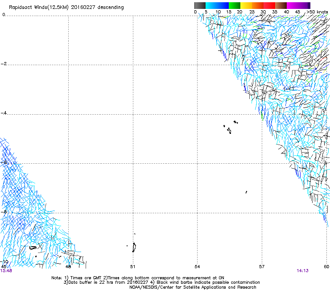Click the latitude '0' label on left axis
Image resolution: width=330 pixels, height=290 pixels.
[x=4, y=15]
